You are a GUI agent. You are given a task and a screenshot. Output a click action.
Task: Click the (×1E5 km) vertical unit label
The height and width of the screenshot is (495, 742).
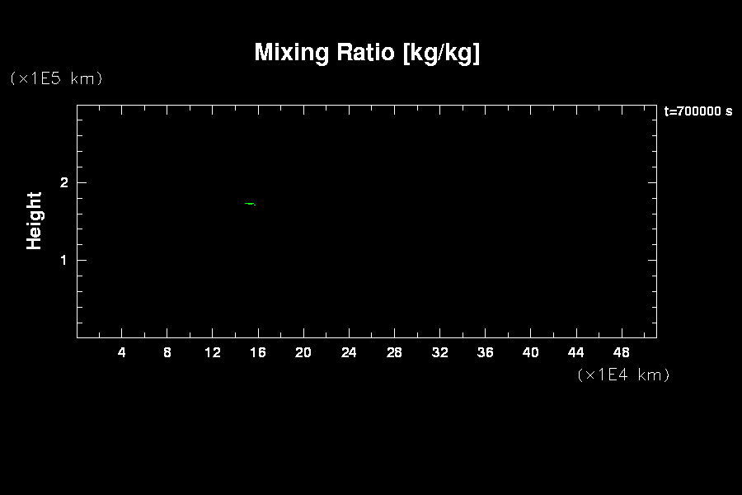[56, 78]
